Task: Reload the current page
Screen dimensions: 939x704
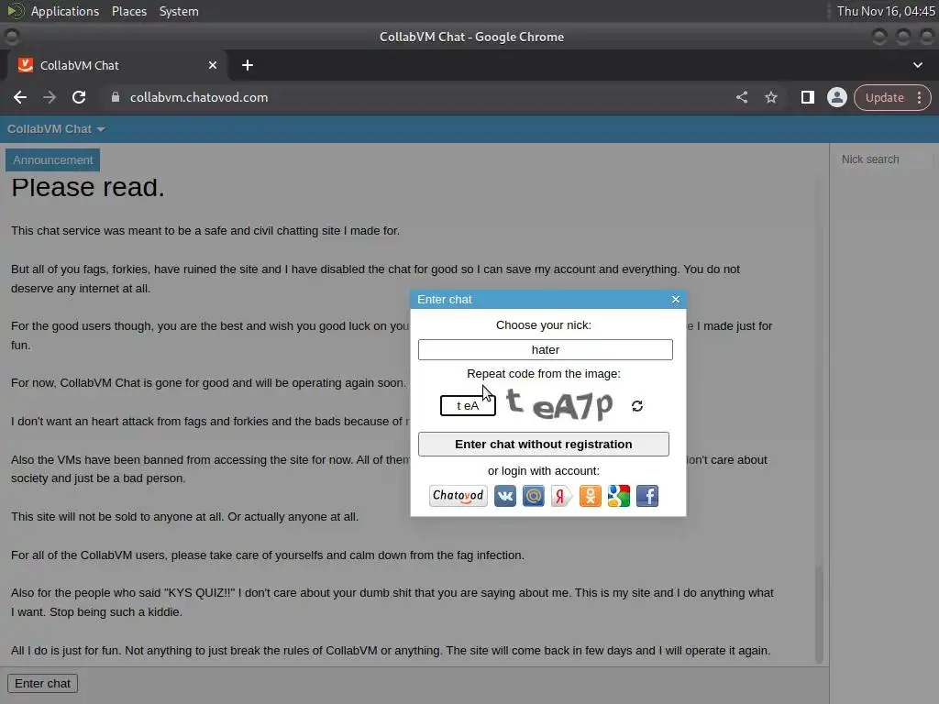Action: 79,97
